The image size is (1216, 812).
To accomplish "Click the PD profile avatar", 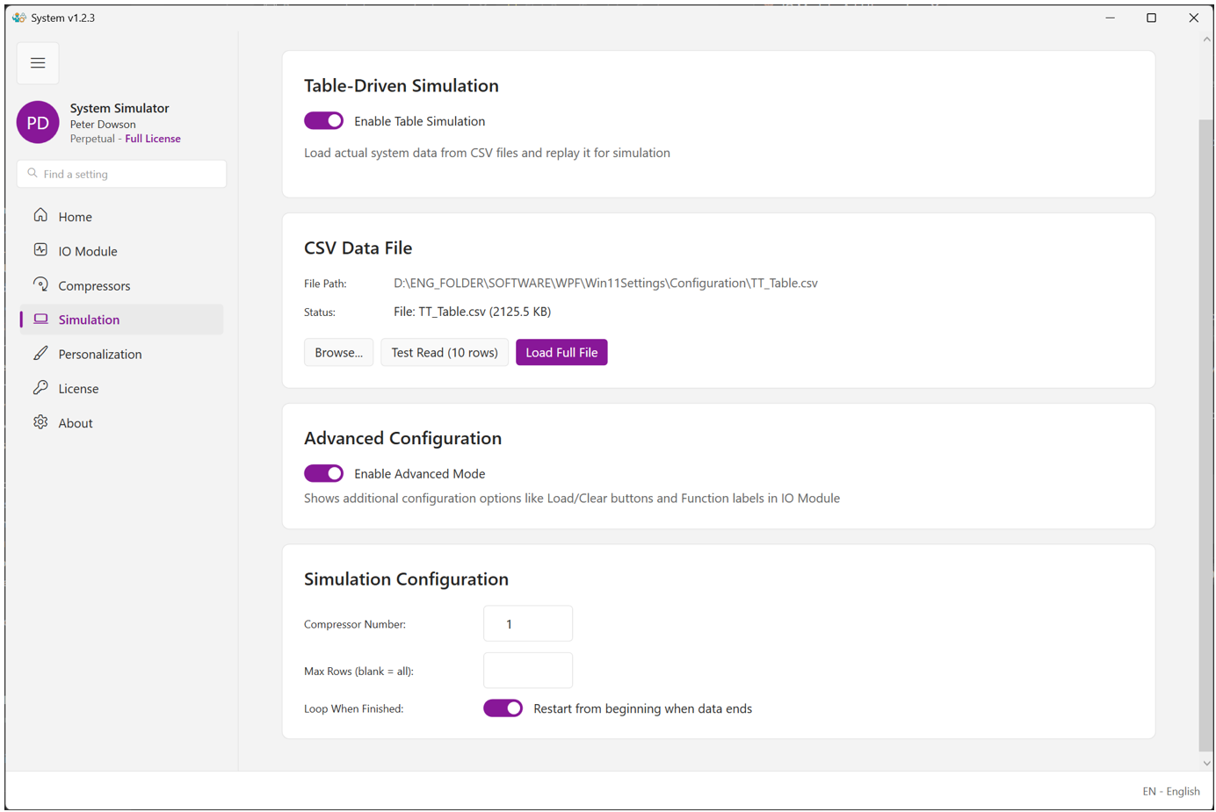I will [x=38, y=122].
